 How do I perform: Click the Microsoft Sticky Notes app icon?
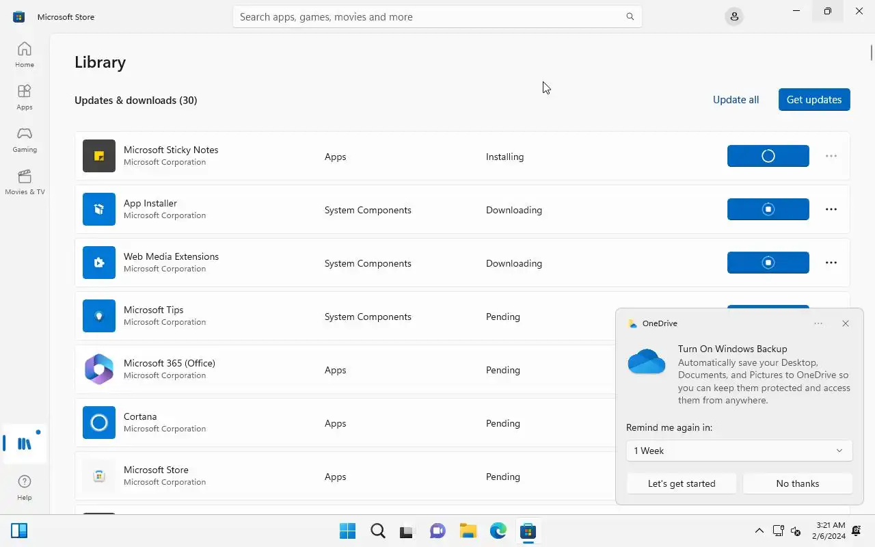click(99, 156)
